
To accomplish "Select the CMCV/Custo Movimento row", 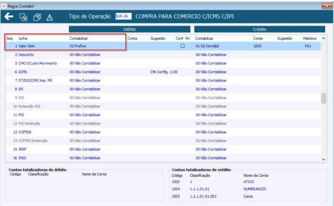I will pyautogui.click(x=163, y=63).
